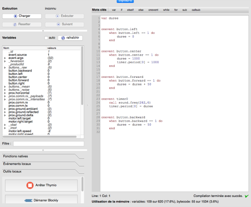
Task: Click the rafraîchir refresh icon
Action: [63, 38]
